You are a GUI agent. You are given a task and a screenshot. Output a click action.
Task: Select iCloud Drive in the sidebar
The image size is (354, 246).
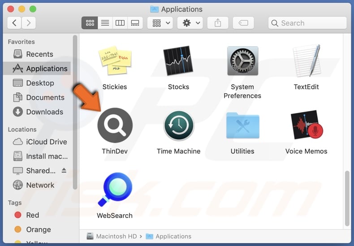click(46, 142)
